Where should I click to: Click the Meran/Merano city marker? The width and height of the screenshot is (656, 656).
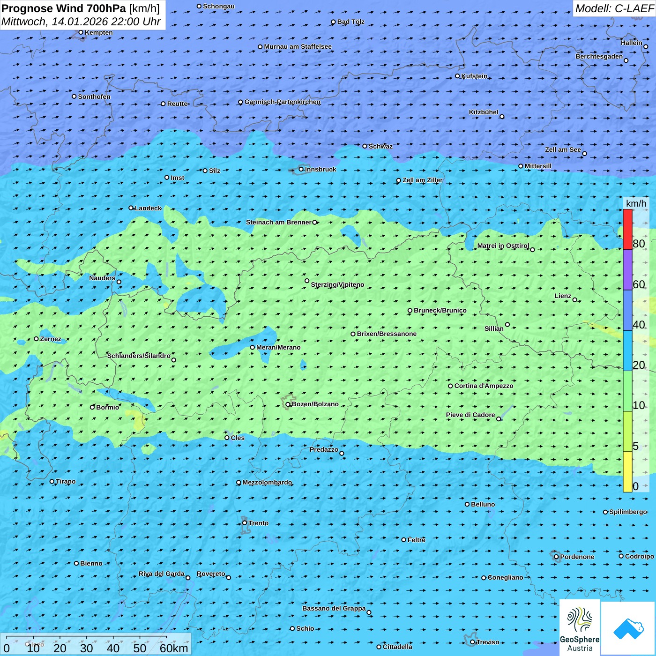click(x=253, y=347)
